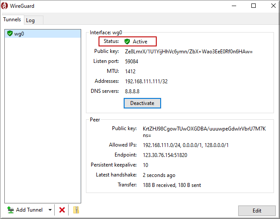
Task: Open the Edit tunnel dialog
Action: coord(257,211)
